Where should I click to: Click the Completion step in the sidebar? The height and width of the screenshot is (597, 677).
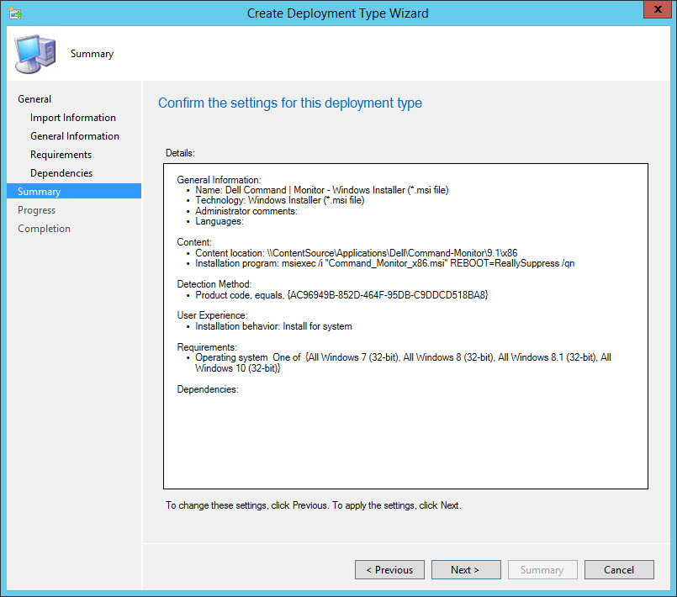click(45, 229)
